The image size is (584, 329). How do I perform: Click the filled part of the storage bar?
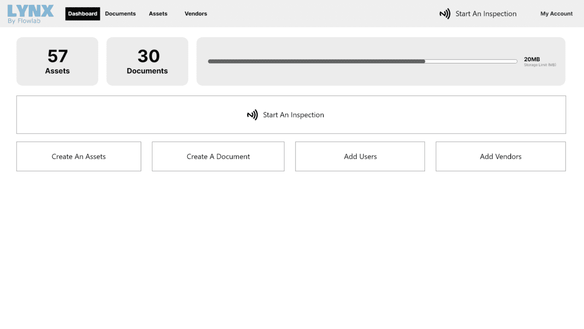pos(316,61)
